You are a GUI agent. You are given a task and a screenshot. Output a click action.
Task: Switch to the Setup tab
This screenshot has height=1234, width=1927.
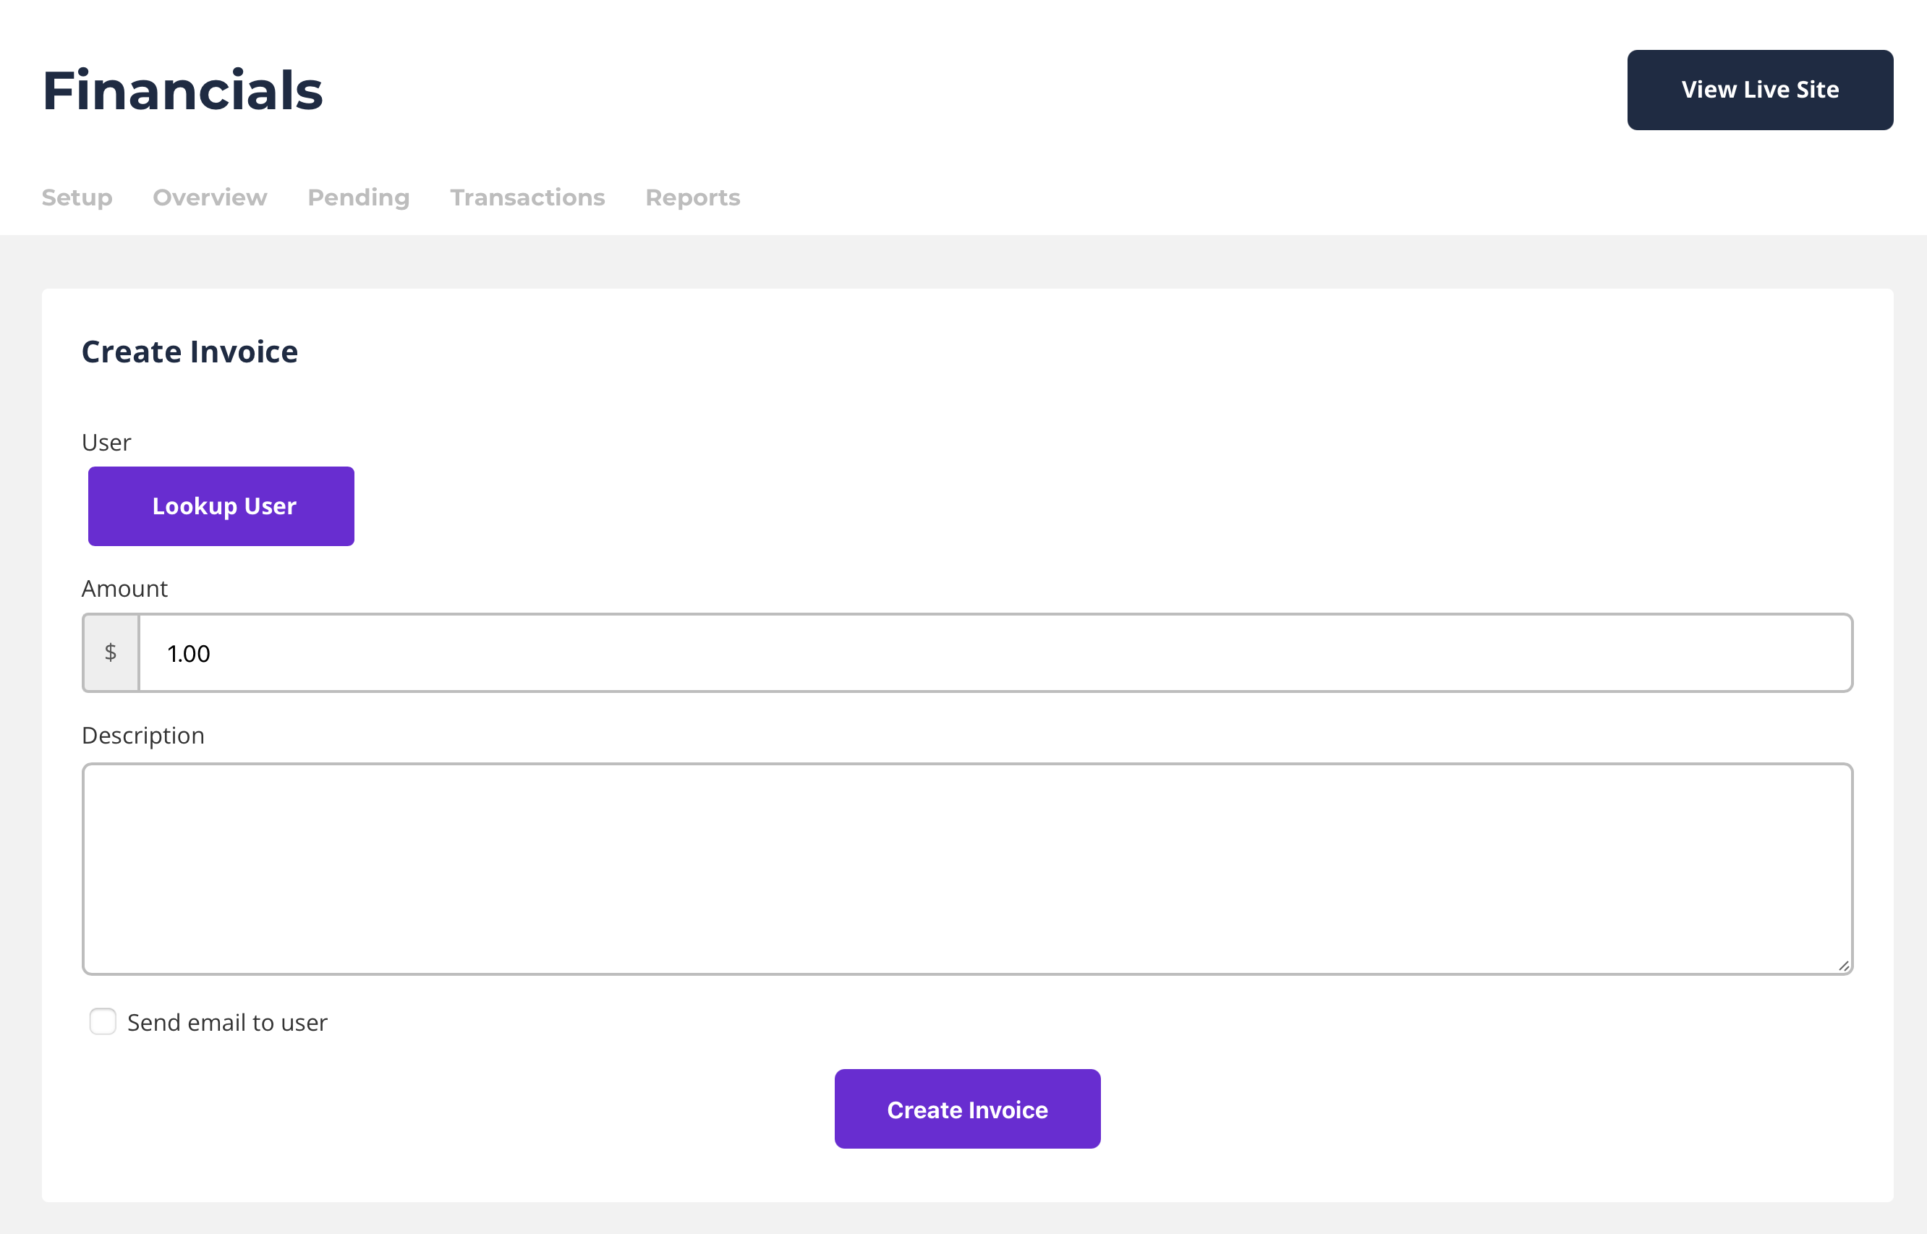click(x=77, y=197)
